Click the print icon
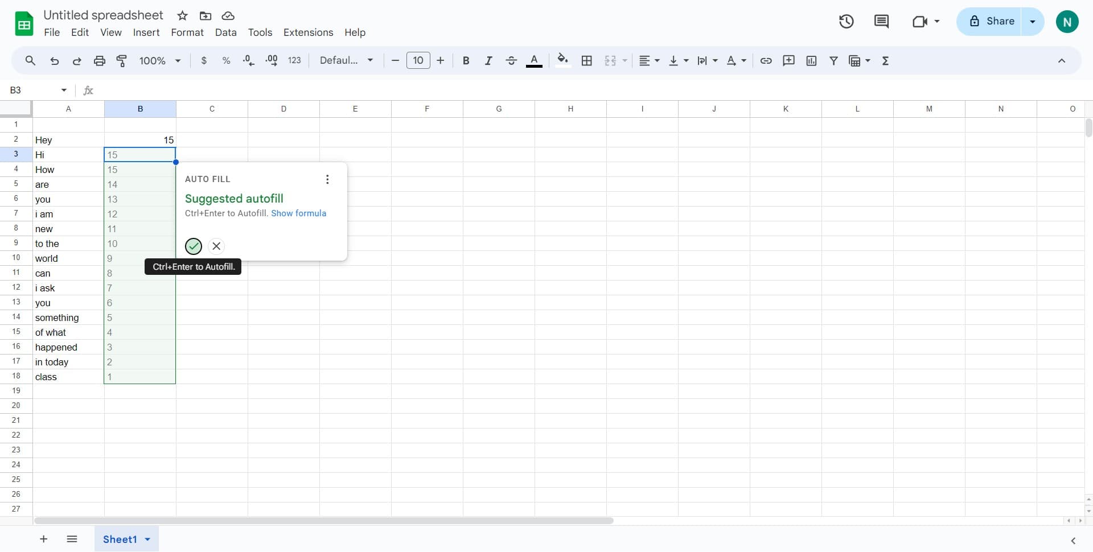This screenshot has height=552, width=1093. 99,61
